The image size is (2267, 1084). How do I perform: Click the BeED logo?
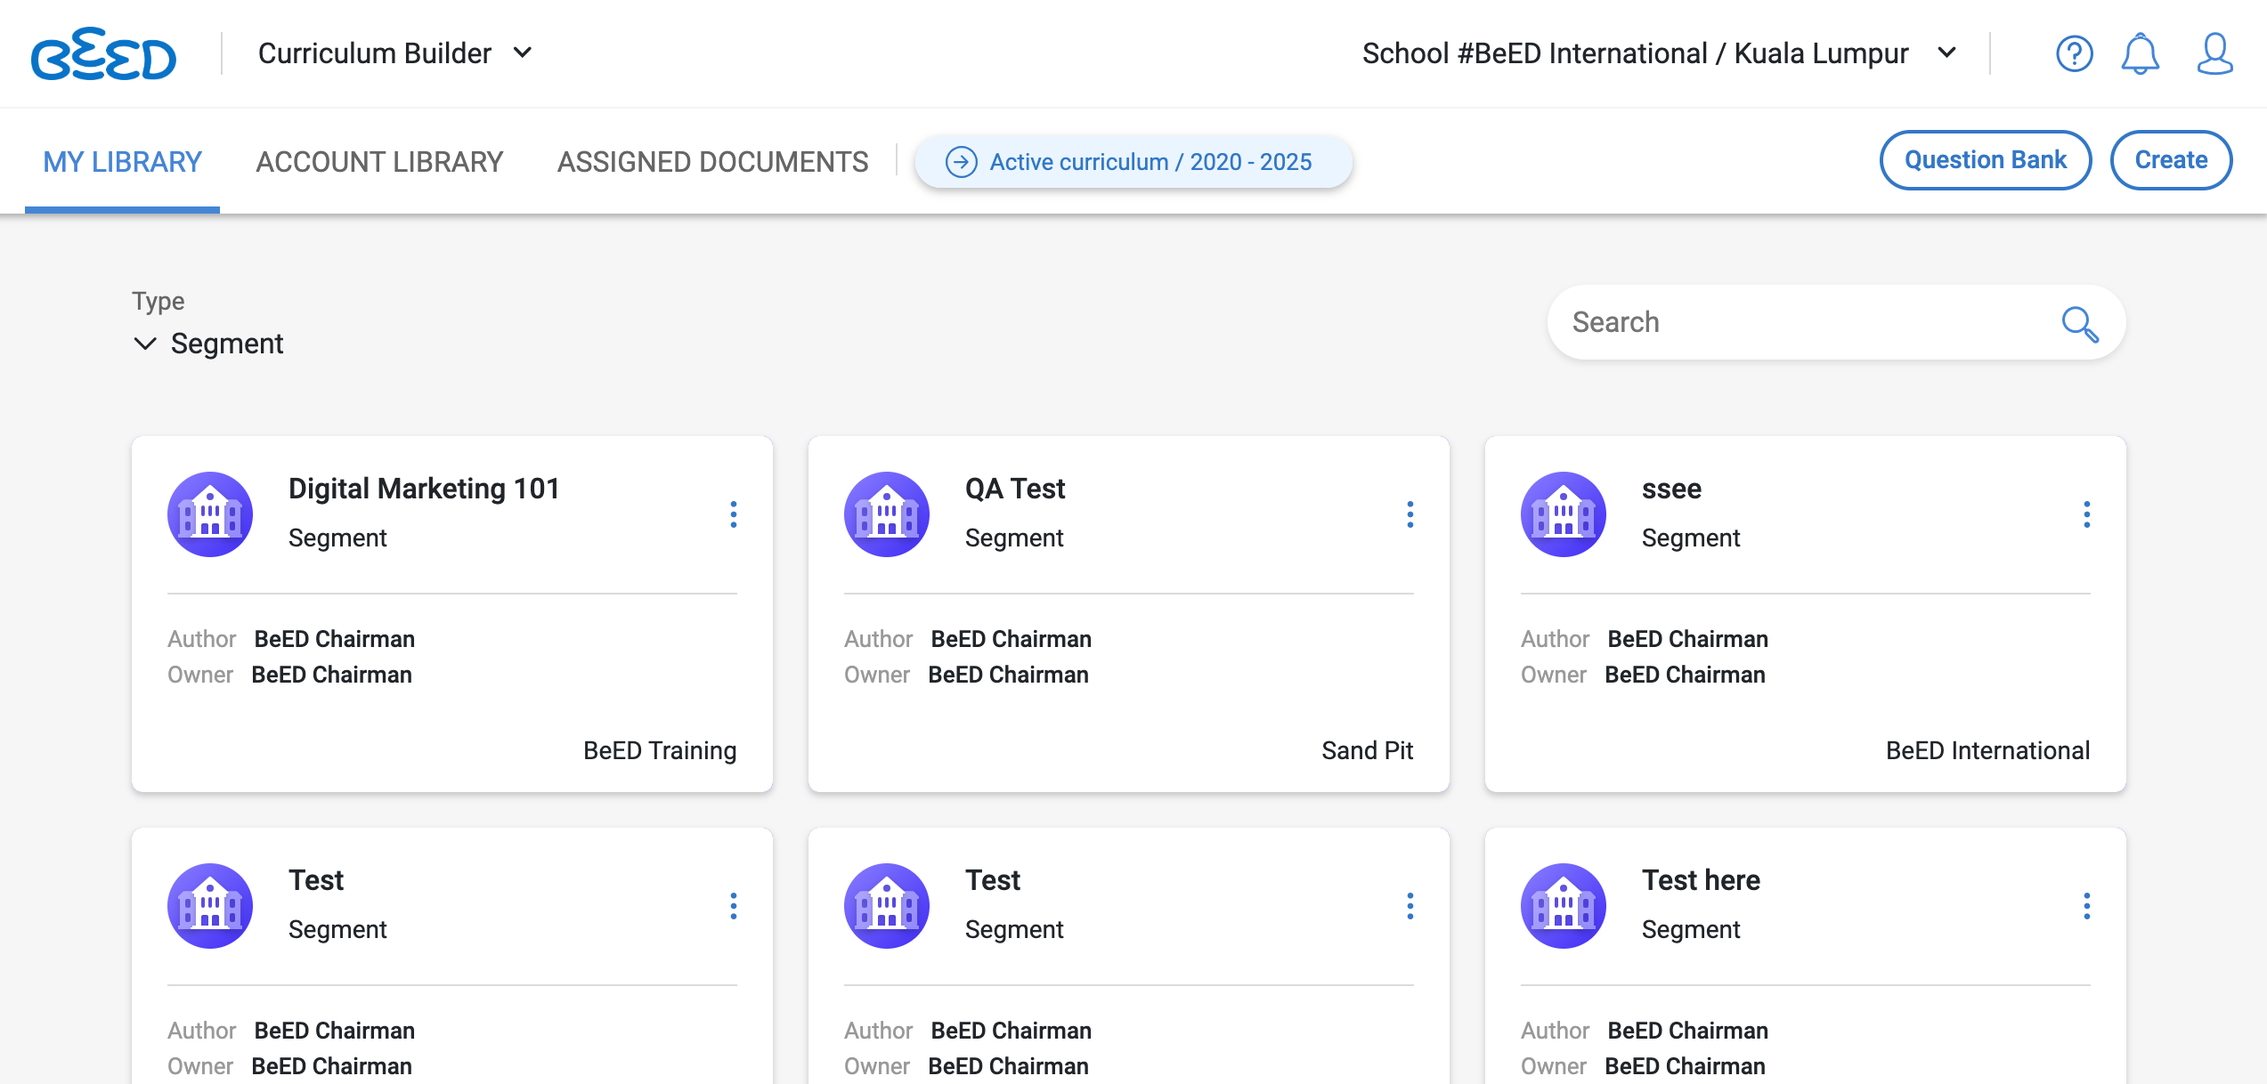pos(103,53)
